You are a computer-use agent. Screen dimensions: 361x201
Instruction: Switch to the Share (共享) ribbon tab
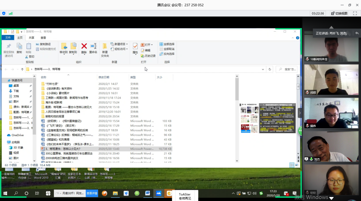[x=32, y=38]
